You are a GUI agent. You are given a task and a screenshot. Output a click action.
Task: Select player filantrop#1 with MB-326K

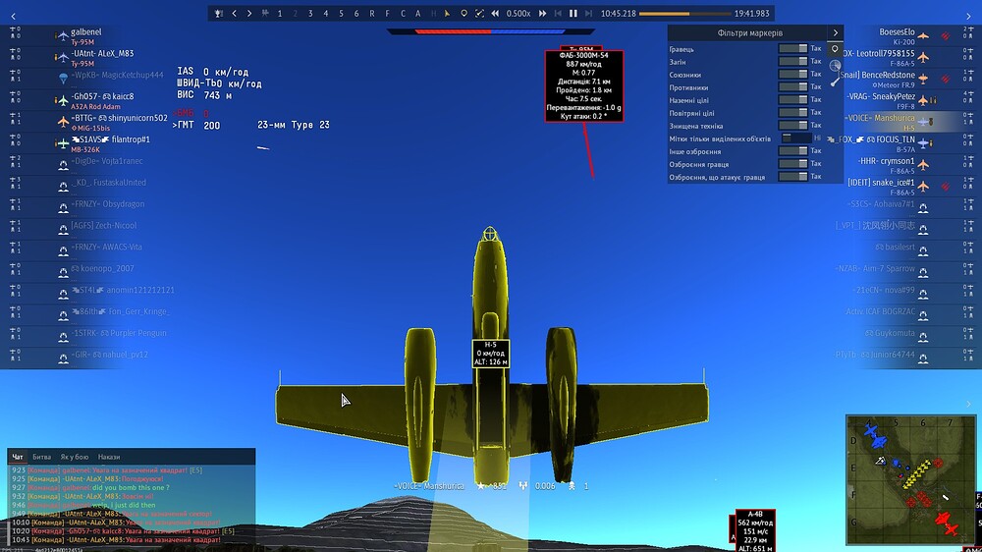(110, 139)
